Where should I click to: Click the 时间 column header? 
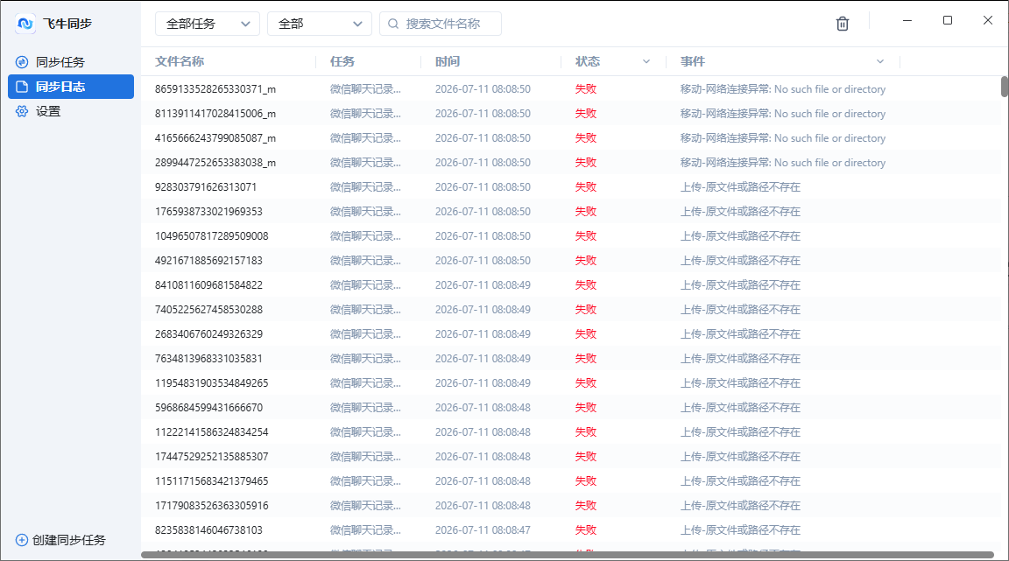click(448, 62)
